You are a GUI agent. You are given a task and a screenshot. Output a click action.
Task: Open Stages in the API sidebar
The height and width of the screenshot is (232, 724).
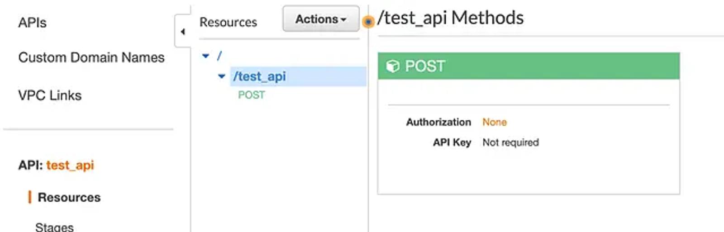pyautogui.click(x=54, y=227)
